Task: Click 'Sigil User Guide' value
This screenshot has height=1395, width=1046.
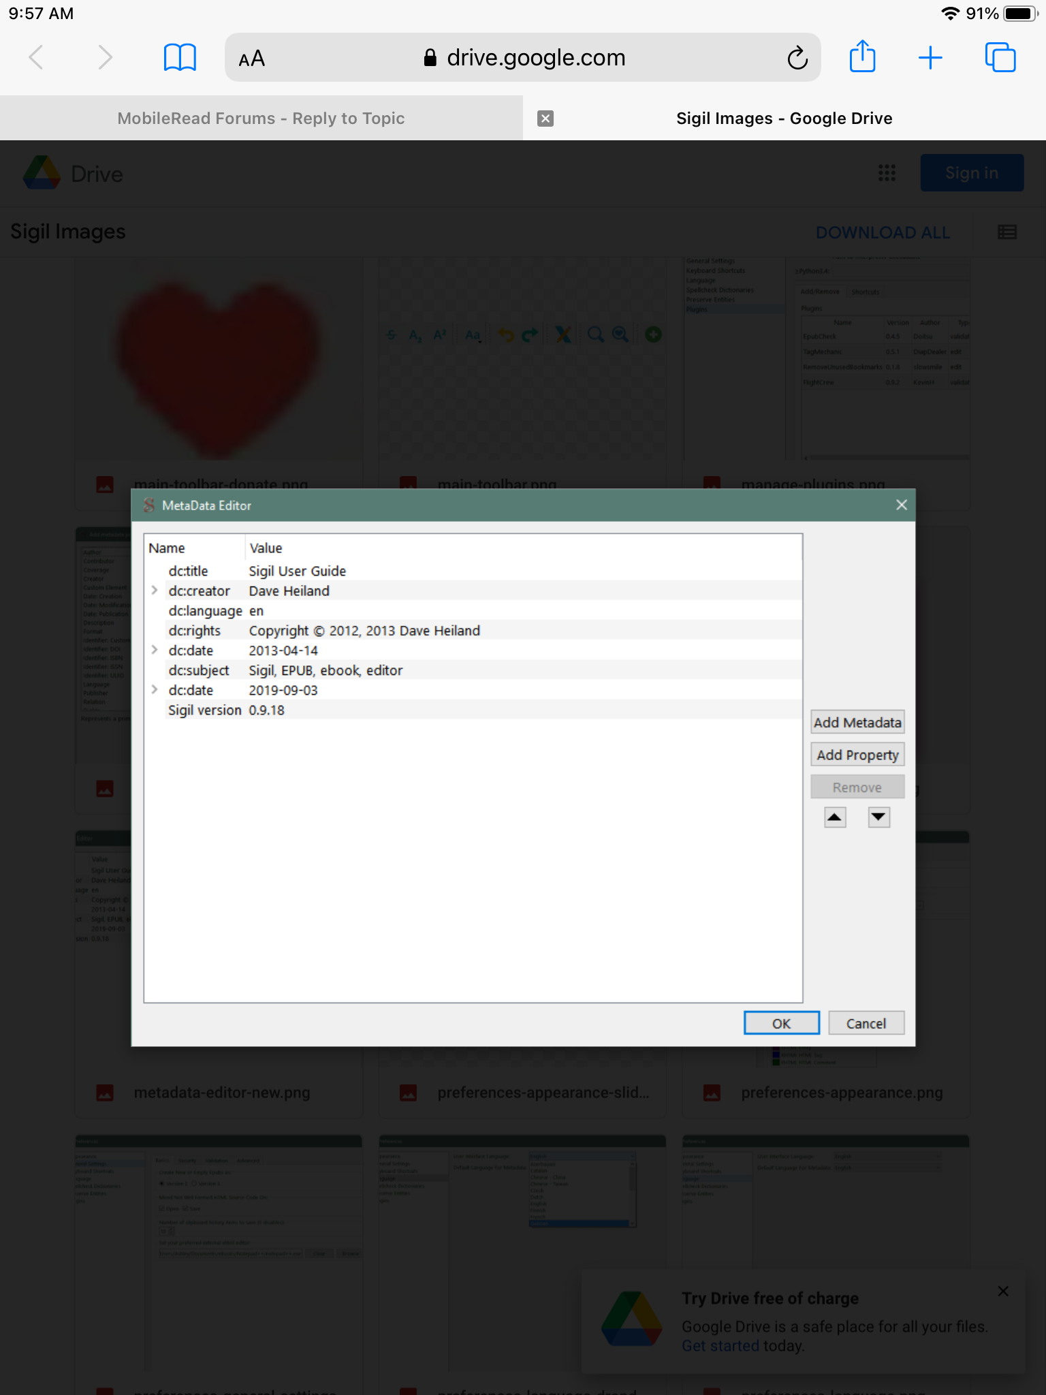Action: pos(298,571)
